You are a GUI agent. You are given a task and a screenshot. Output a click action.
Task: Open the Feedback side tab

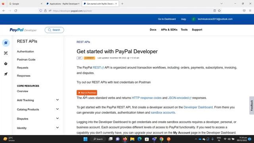[252, 105]
